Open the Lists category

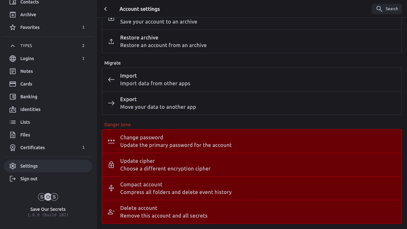pos(25,122)
